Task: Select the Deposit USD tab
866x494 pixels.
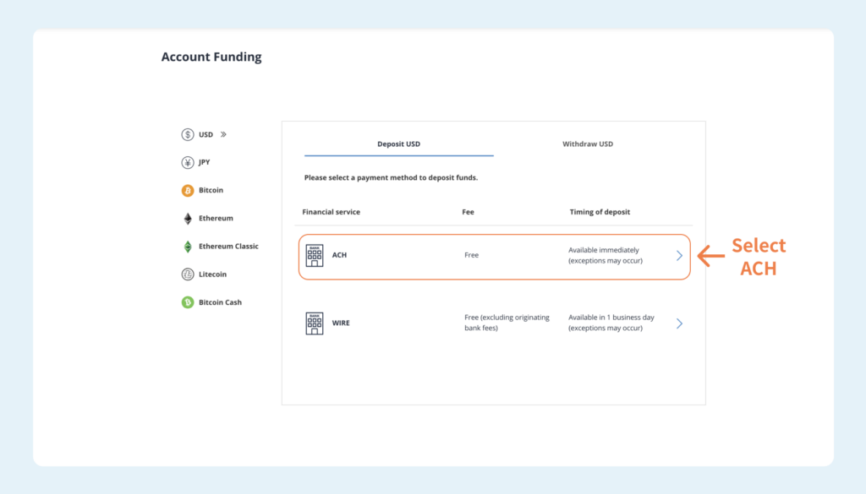Action: pyautogui.click(x=399, y=144)
